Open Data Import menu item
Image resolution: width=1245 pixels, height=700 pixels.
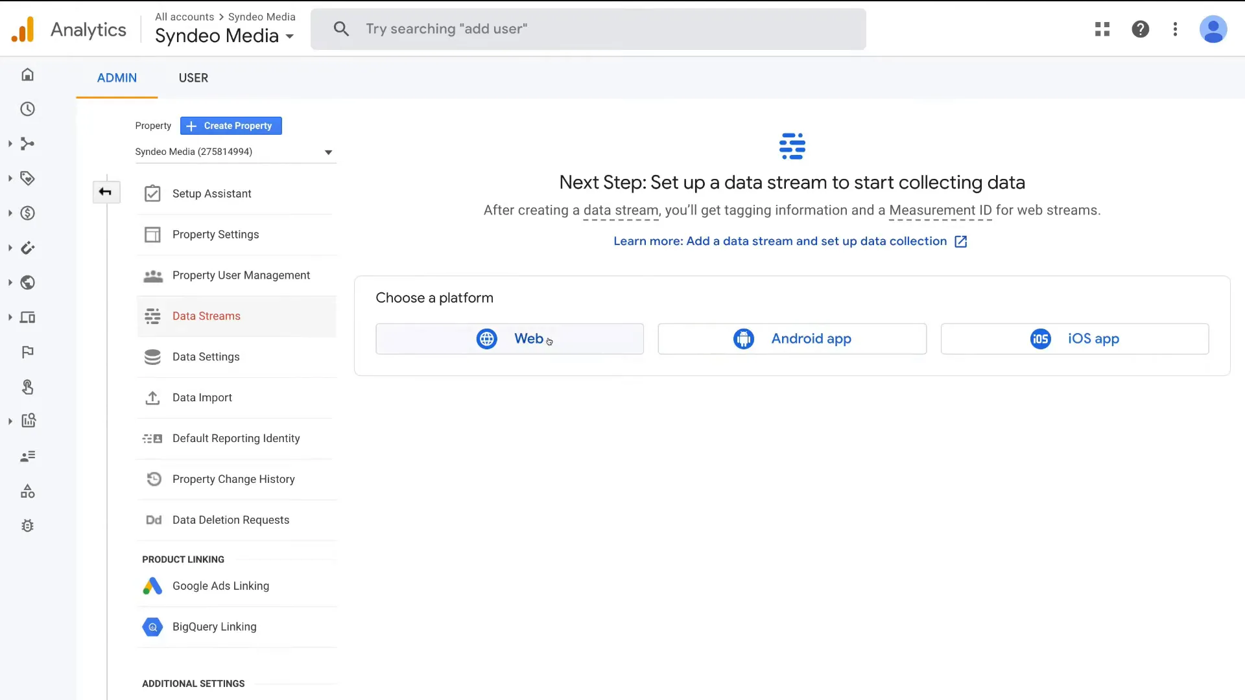(x=237, y=398)
